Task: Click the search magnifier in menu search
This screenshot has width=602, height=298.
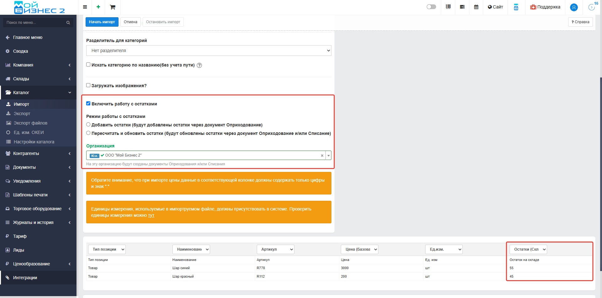Action: point(68,23)
